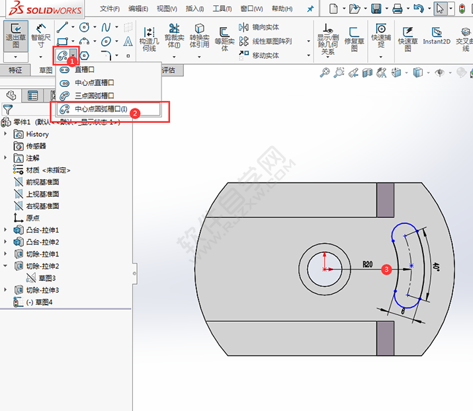Screen dimensions: 473x411
Task: Select Offset Entities (等距实体) tool
Action: 224,39
